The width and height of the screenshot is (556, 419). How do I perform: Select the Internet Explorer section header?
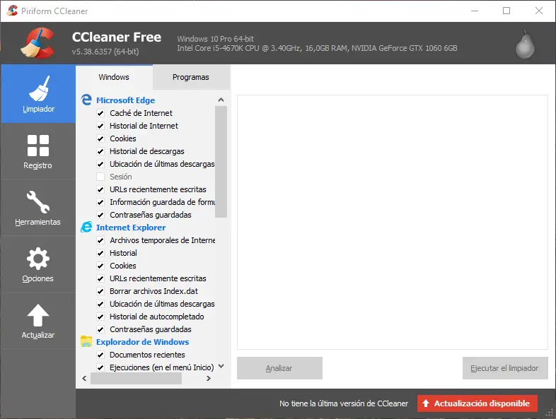131,228
